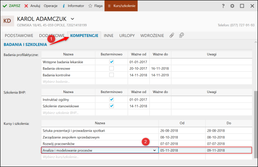This screenshot has width=258, height=167.
Task: Click the vertical scrollbar thumb
Action: coord(255,124)
